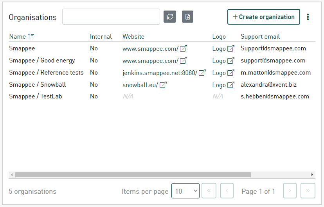Open external link icon beside snowball.eu/
This screenshot has width=324, height=207.
click(163, 85)
